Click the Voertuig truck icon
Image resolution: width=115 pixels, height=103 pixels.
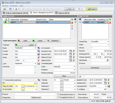[39, 80]
